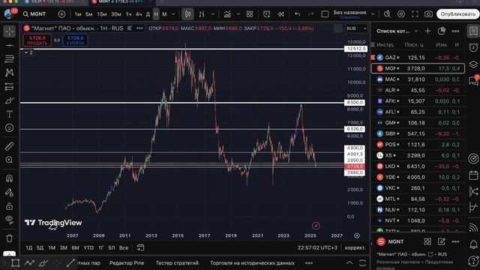Select the crosshair cursor tool
Viewport: 480px width, 270px height.
[x=10, y=31]
